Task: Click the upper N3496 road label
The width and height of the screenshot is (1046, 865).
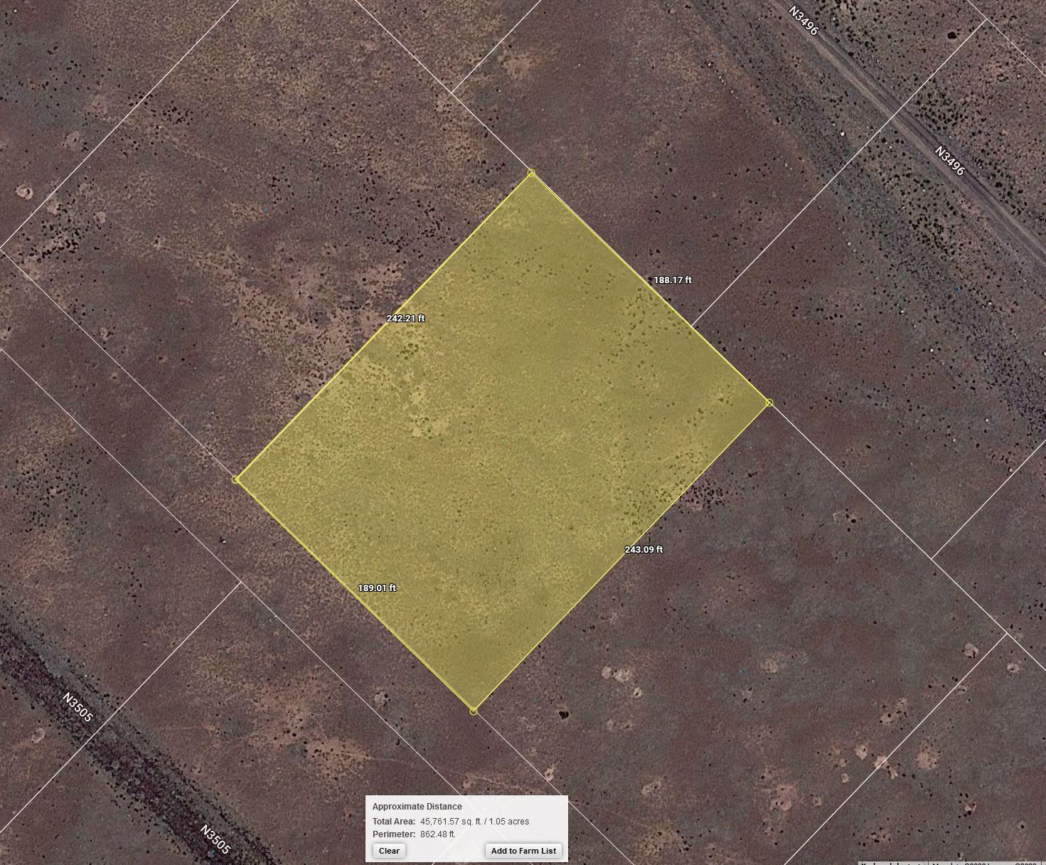Action: coord(804,21)
